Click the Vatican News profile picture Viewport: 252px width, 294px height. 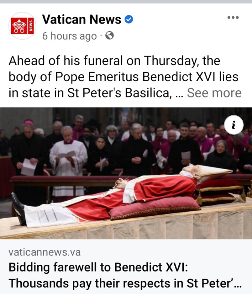click(22, 26)
